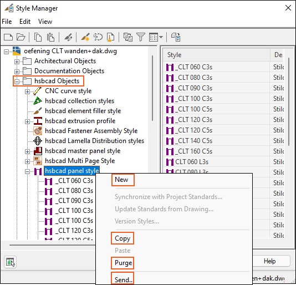Select hsbcad master panel style icon

tap(38, 151)
